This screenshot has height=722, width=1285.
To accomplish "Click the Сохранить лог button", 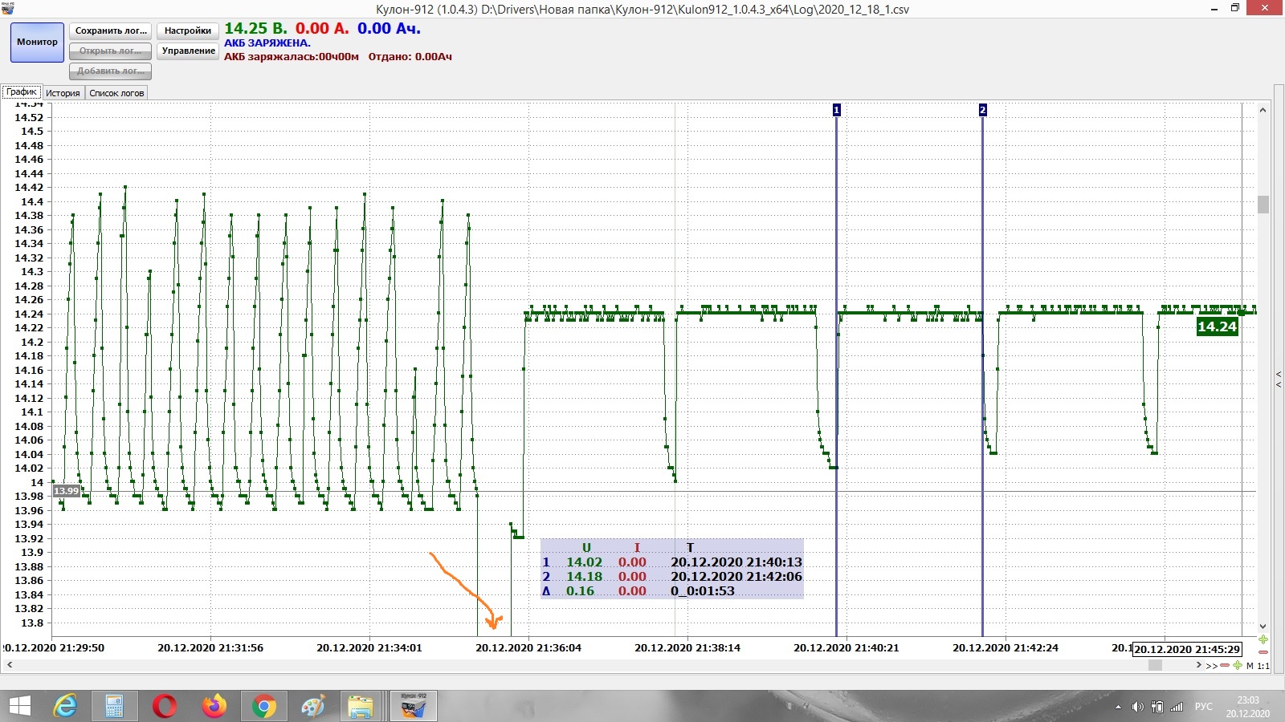I will click(x=111, y=31).
